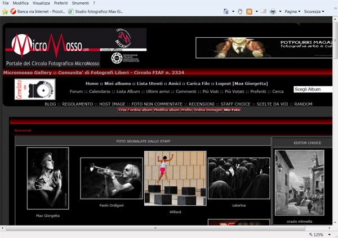The height and width of the screenshot is (238, 338).
Task: Open the ? help menu
Action: (x=94, y=3)
